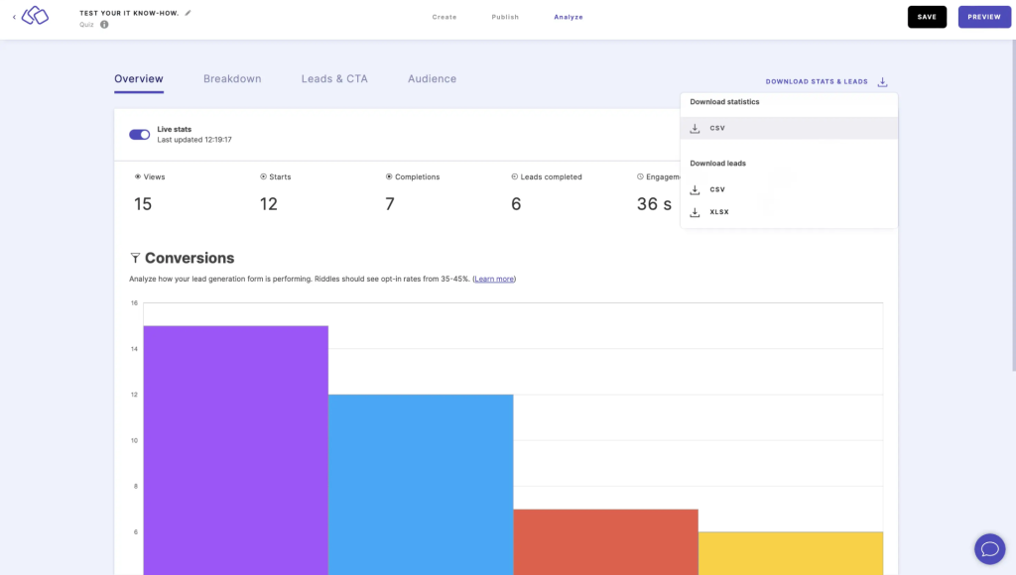
Task: Click the Preview button
Action: (x=983, y=17)
